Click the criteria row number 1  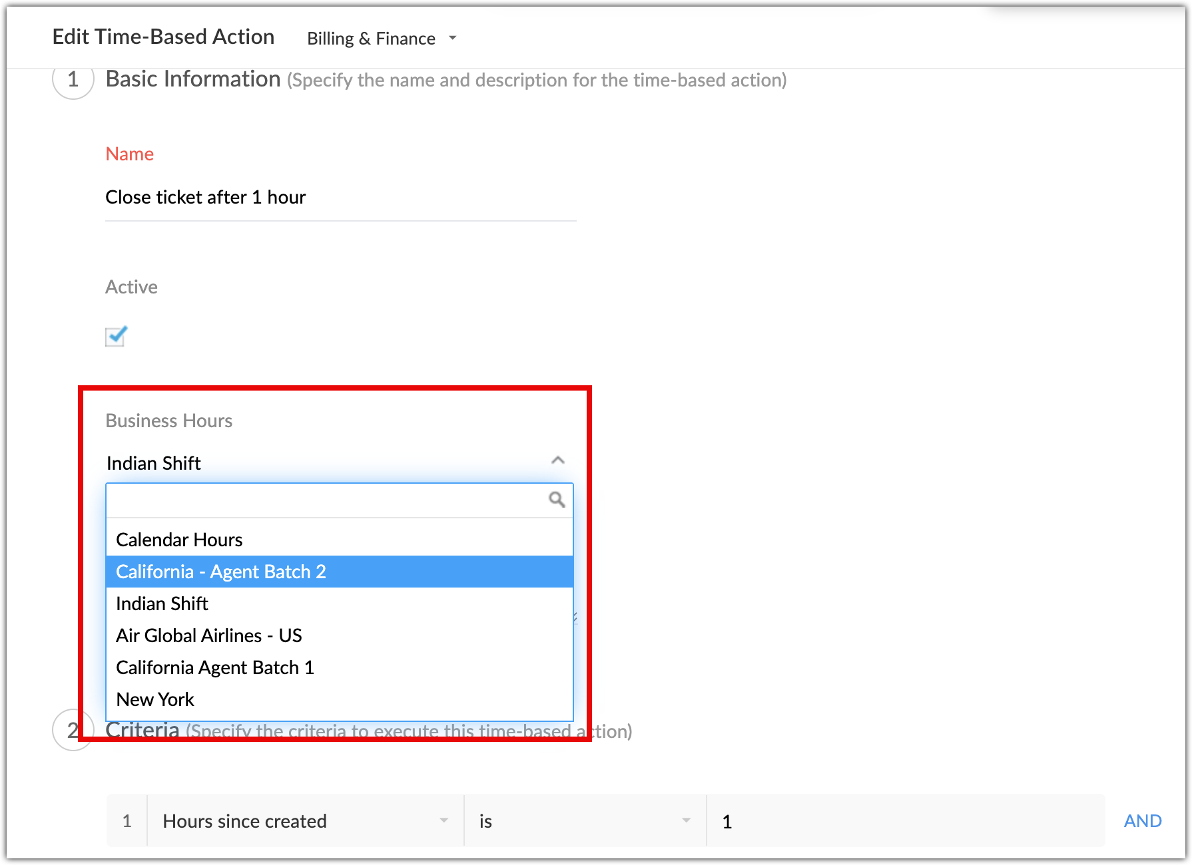127,821
